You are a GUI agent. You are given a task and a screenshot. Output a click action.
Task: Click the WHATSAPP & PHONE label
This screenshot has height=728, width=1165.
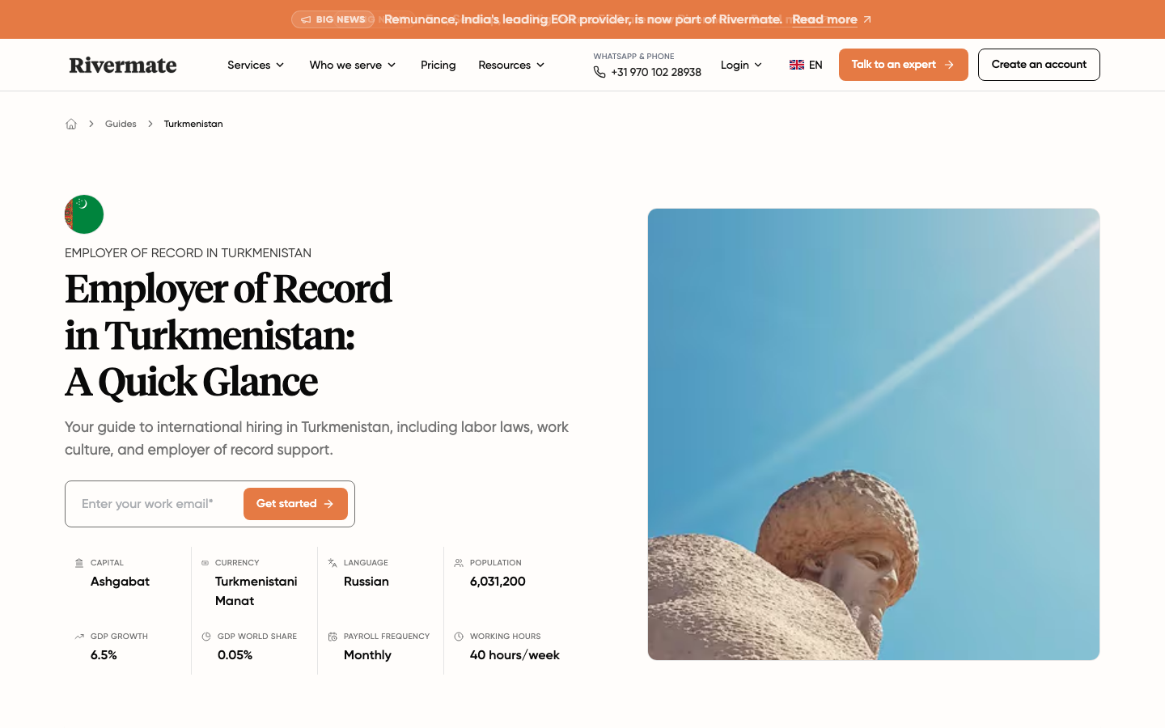(x=633, y=57)
